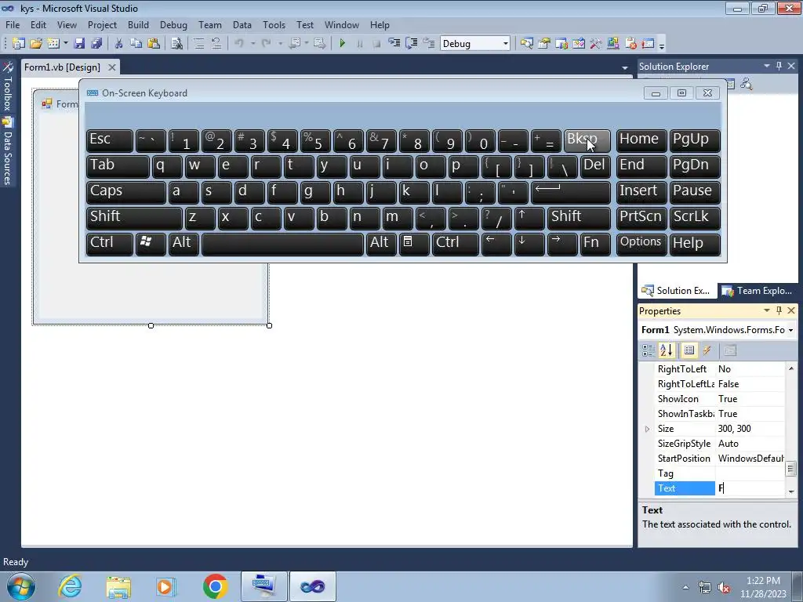The image size is (803, 602).
Task: Toggle the right Ctrl key on the keyboard
Action: 456,244
